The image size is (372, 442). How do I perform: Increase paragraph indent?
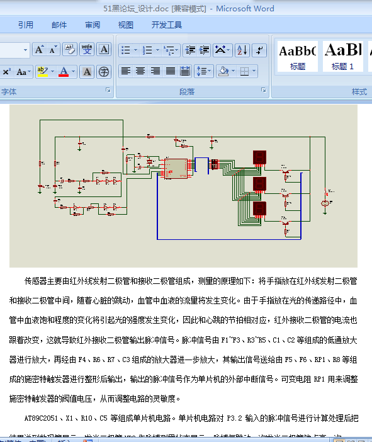[x=204, y=50]
